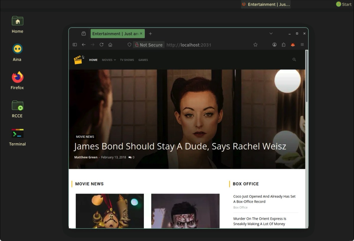Open the James Bond headline article
Viewport: 354px width, 241px height.
(180, 146)
